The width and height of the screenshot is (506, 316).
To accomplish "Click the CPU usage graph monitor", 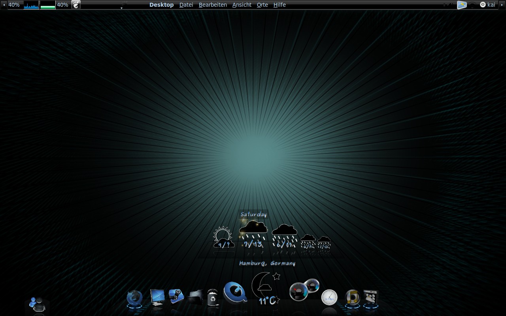I will [31, 5].
